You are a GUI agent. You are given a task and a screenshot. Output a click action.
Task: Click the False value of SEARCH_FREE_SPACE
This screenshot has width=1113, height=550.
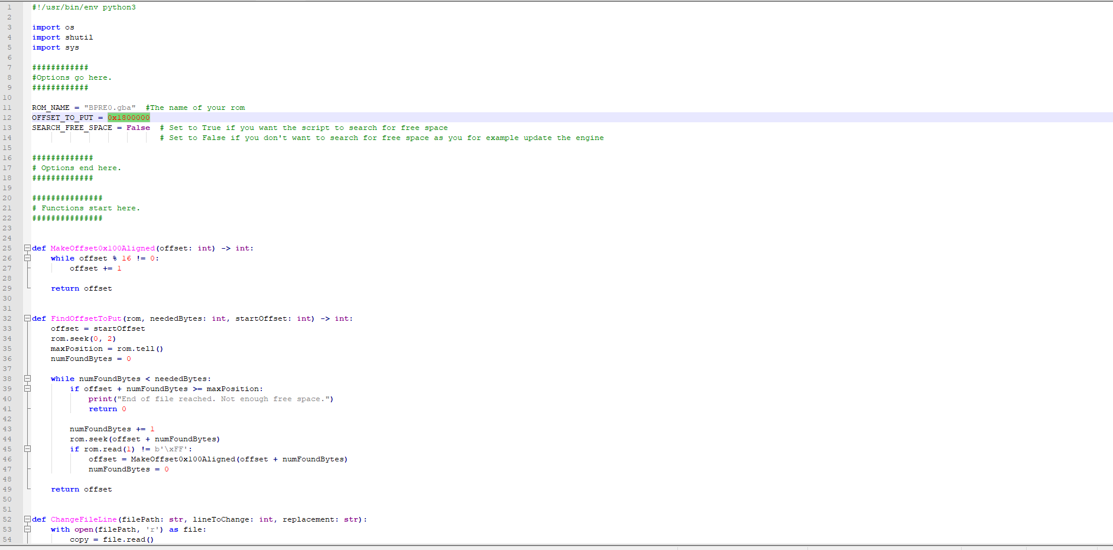(x=138, y=128)
